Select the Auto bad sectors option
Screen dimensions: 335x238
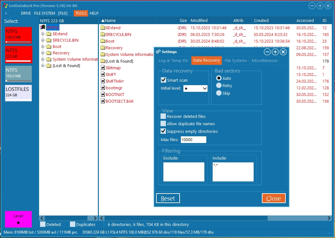[219, 78]
